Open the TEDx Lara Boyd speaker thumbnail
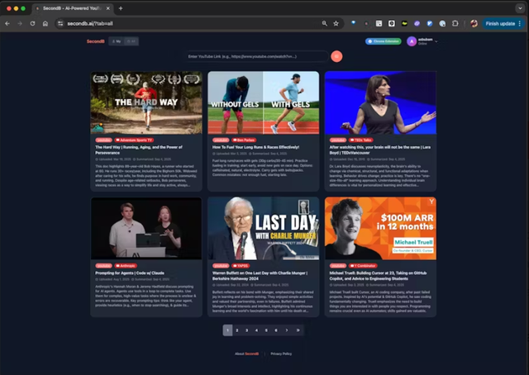Screen dimensions: 529x375 (x=380, y=102)
